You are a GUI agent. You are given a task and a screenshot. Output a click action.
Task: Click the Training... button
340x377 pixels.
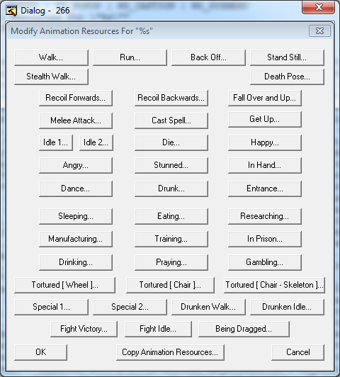(x=171, y=239)
